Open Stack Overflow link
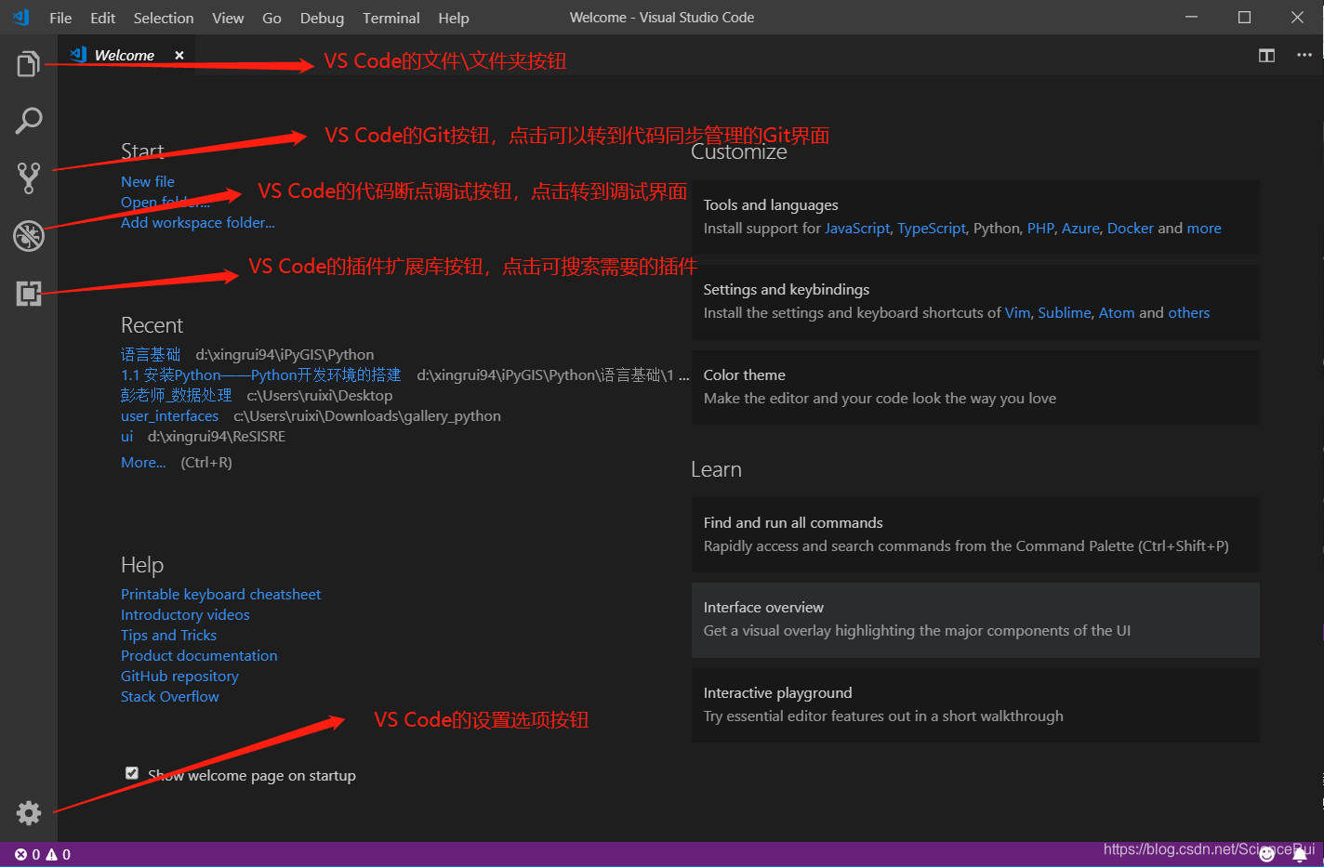 pos(170,696)
